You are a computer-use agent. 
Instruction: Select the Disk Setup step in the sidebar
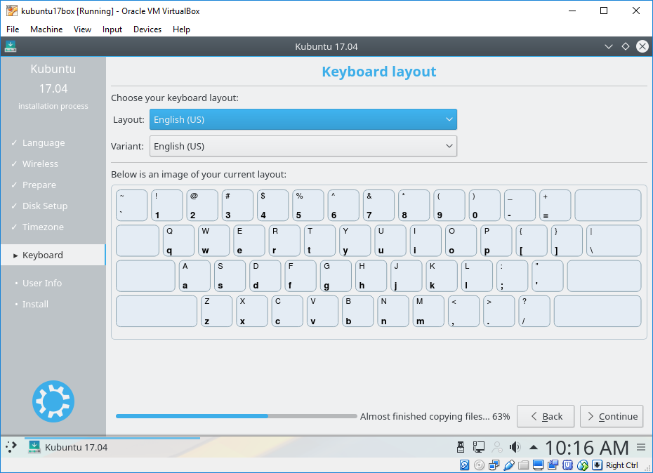pos(44,206)
